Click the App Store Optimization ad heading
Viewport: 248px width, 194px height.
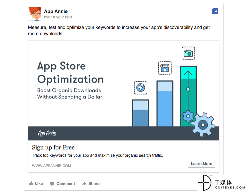[x=70, y=73]
